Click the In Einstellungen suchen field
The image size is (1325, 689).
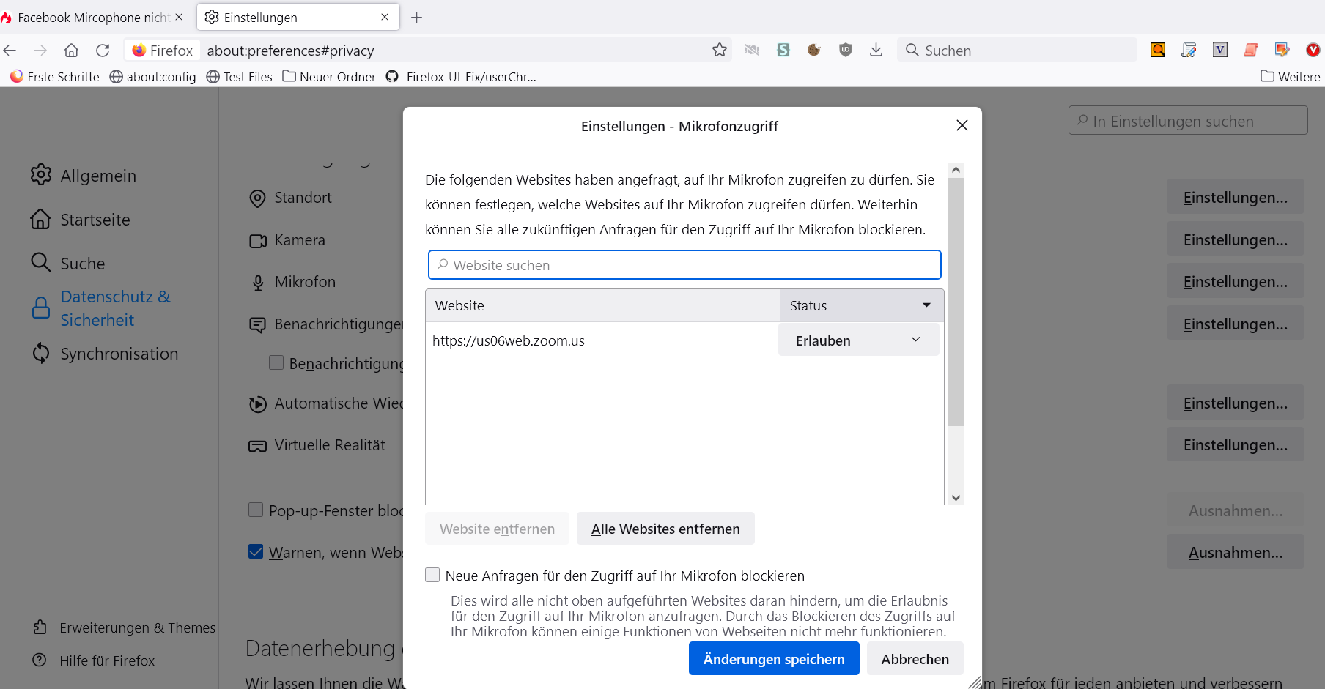[x=1188, y=121]
